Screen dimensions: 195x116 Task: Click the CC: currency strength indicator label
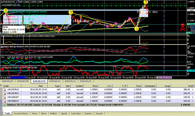tap(27, 57)
